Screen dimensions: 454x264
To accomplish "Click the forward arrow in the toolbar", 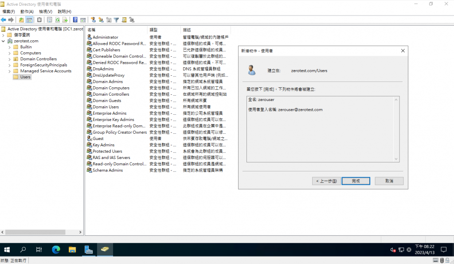I will pyautogui.click(x=11, y=20).
